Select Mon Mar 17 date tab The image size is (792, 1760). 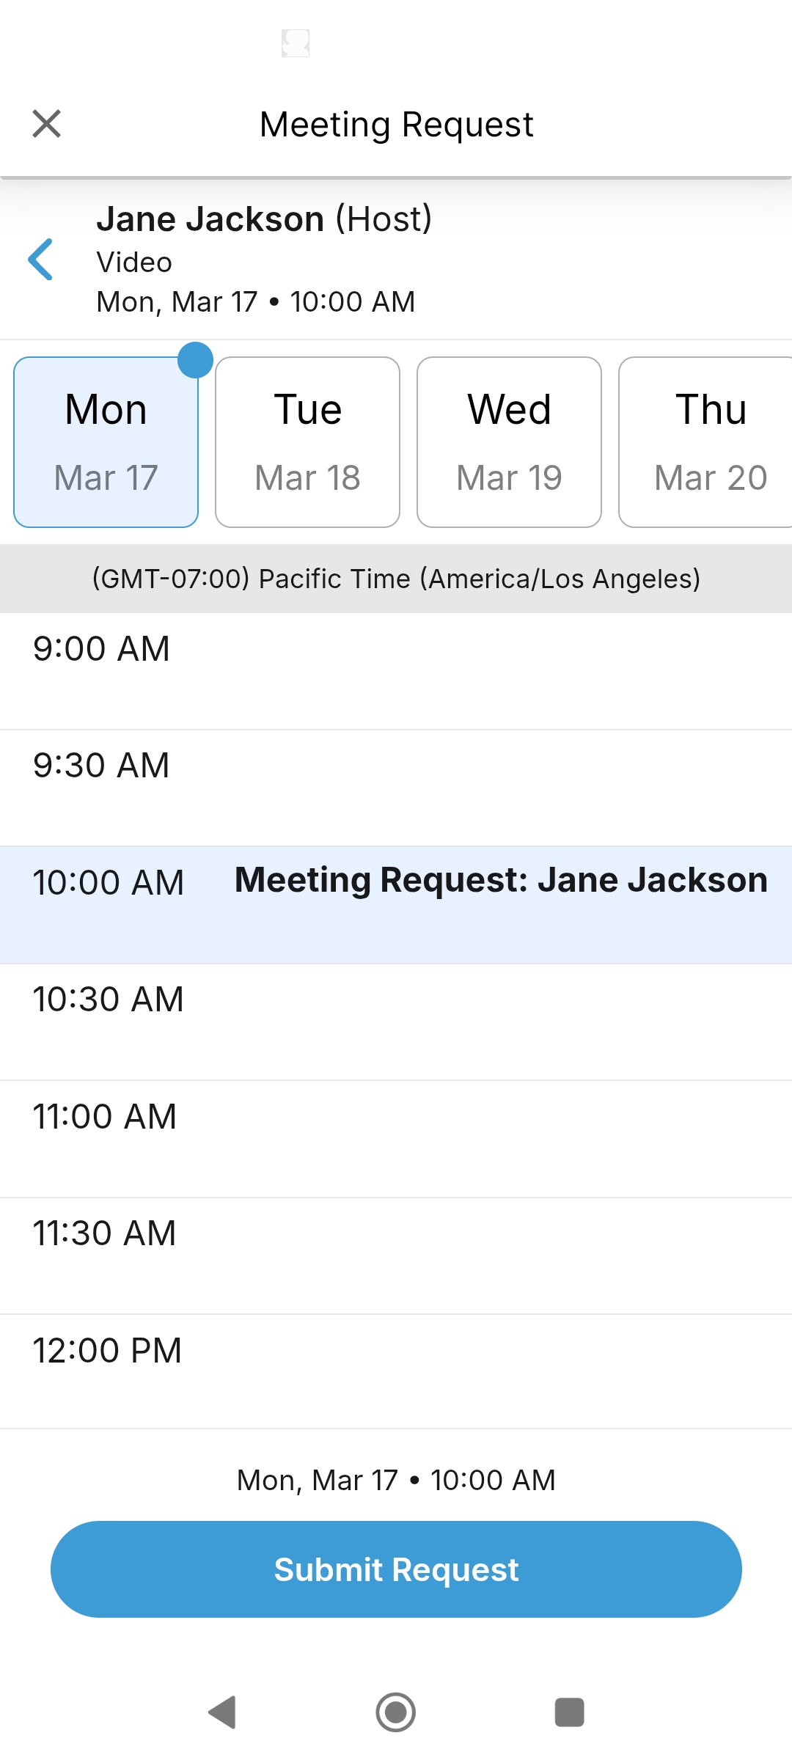click(106, 442)
